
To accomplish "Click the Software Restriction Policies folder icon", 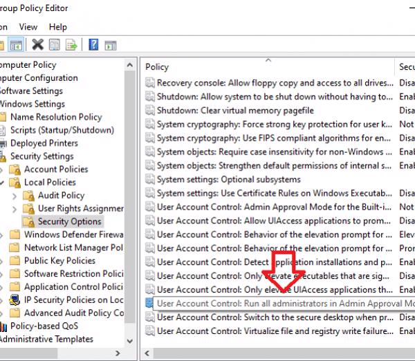I will [x=15, y=274].
